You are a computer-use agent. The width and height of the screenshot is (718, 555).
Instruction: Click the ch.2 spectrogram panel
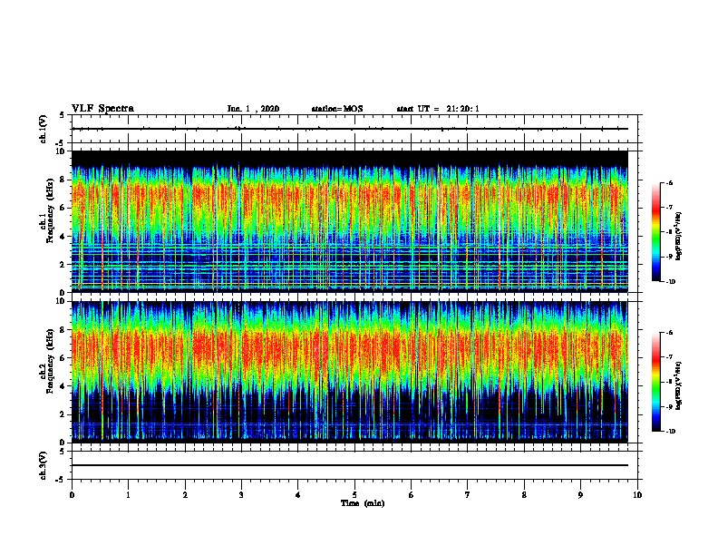[350, 372]
